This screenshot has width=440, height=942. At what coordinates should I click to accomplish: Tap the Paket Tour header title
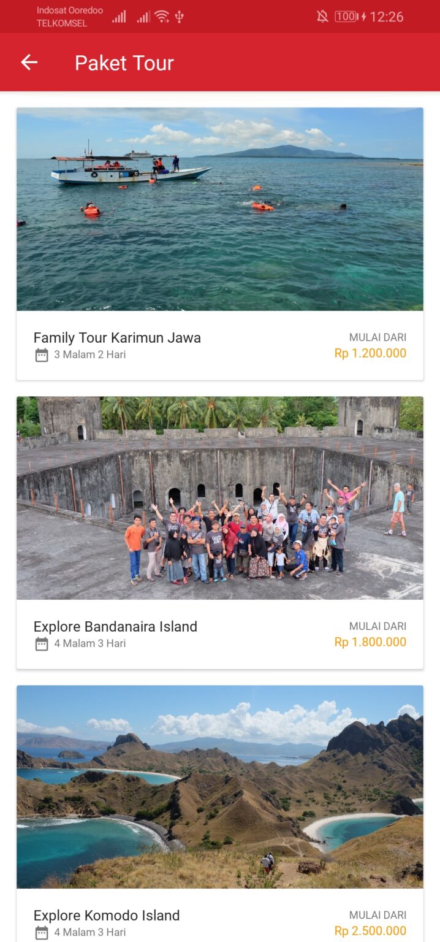(x=124, y=63)
